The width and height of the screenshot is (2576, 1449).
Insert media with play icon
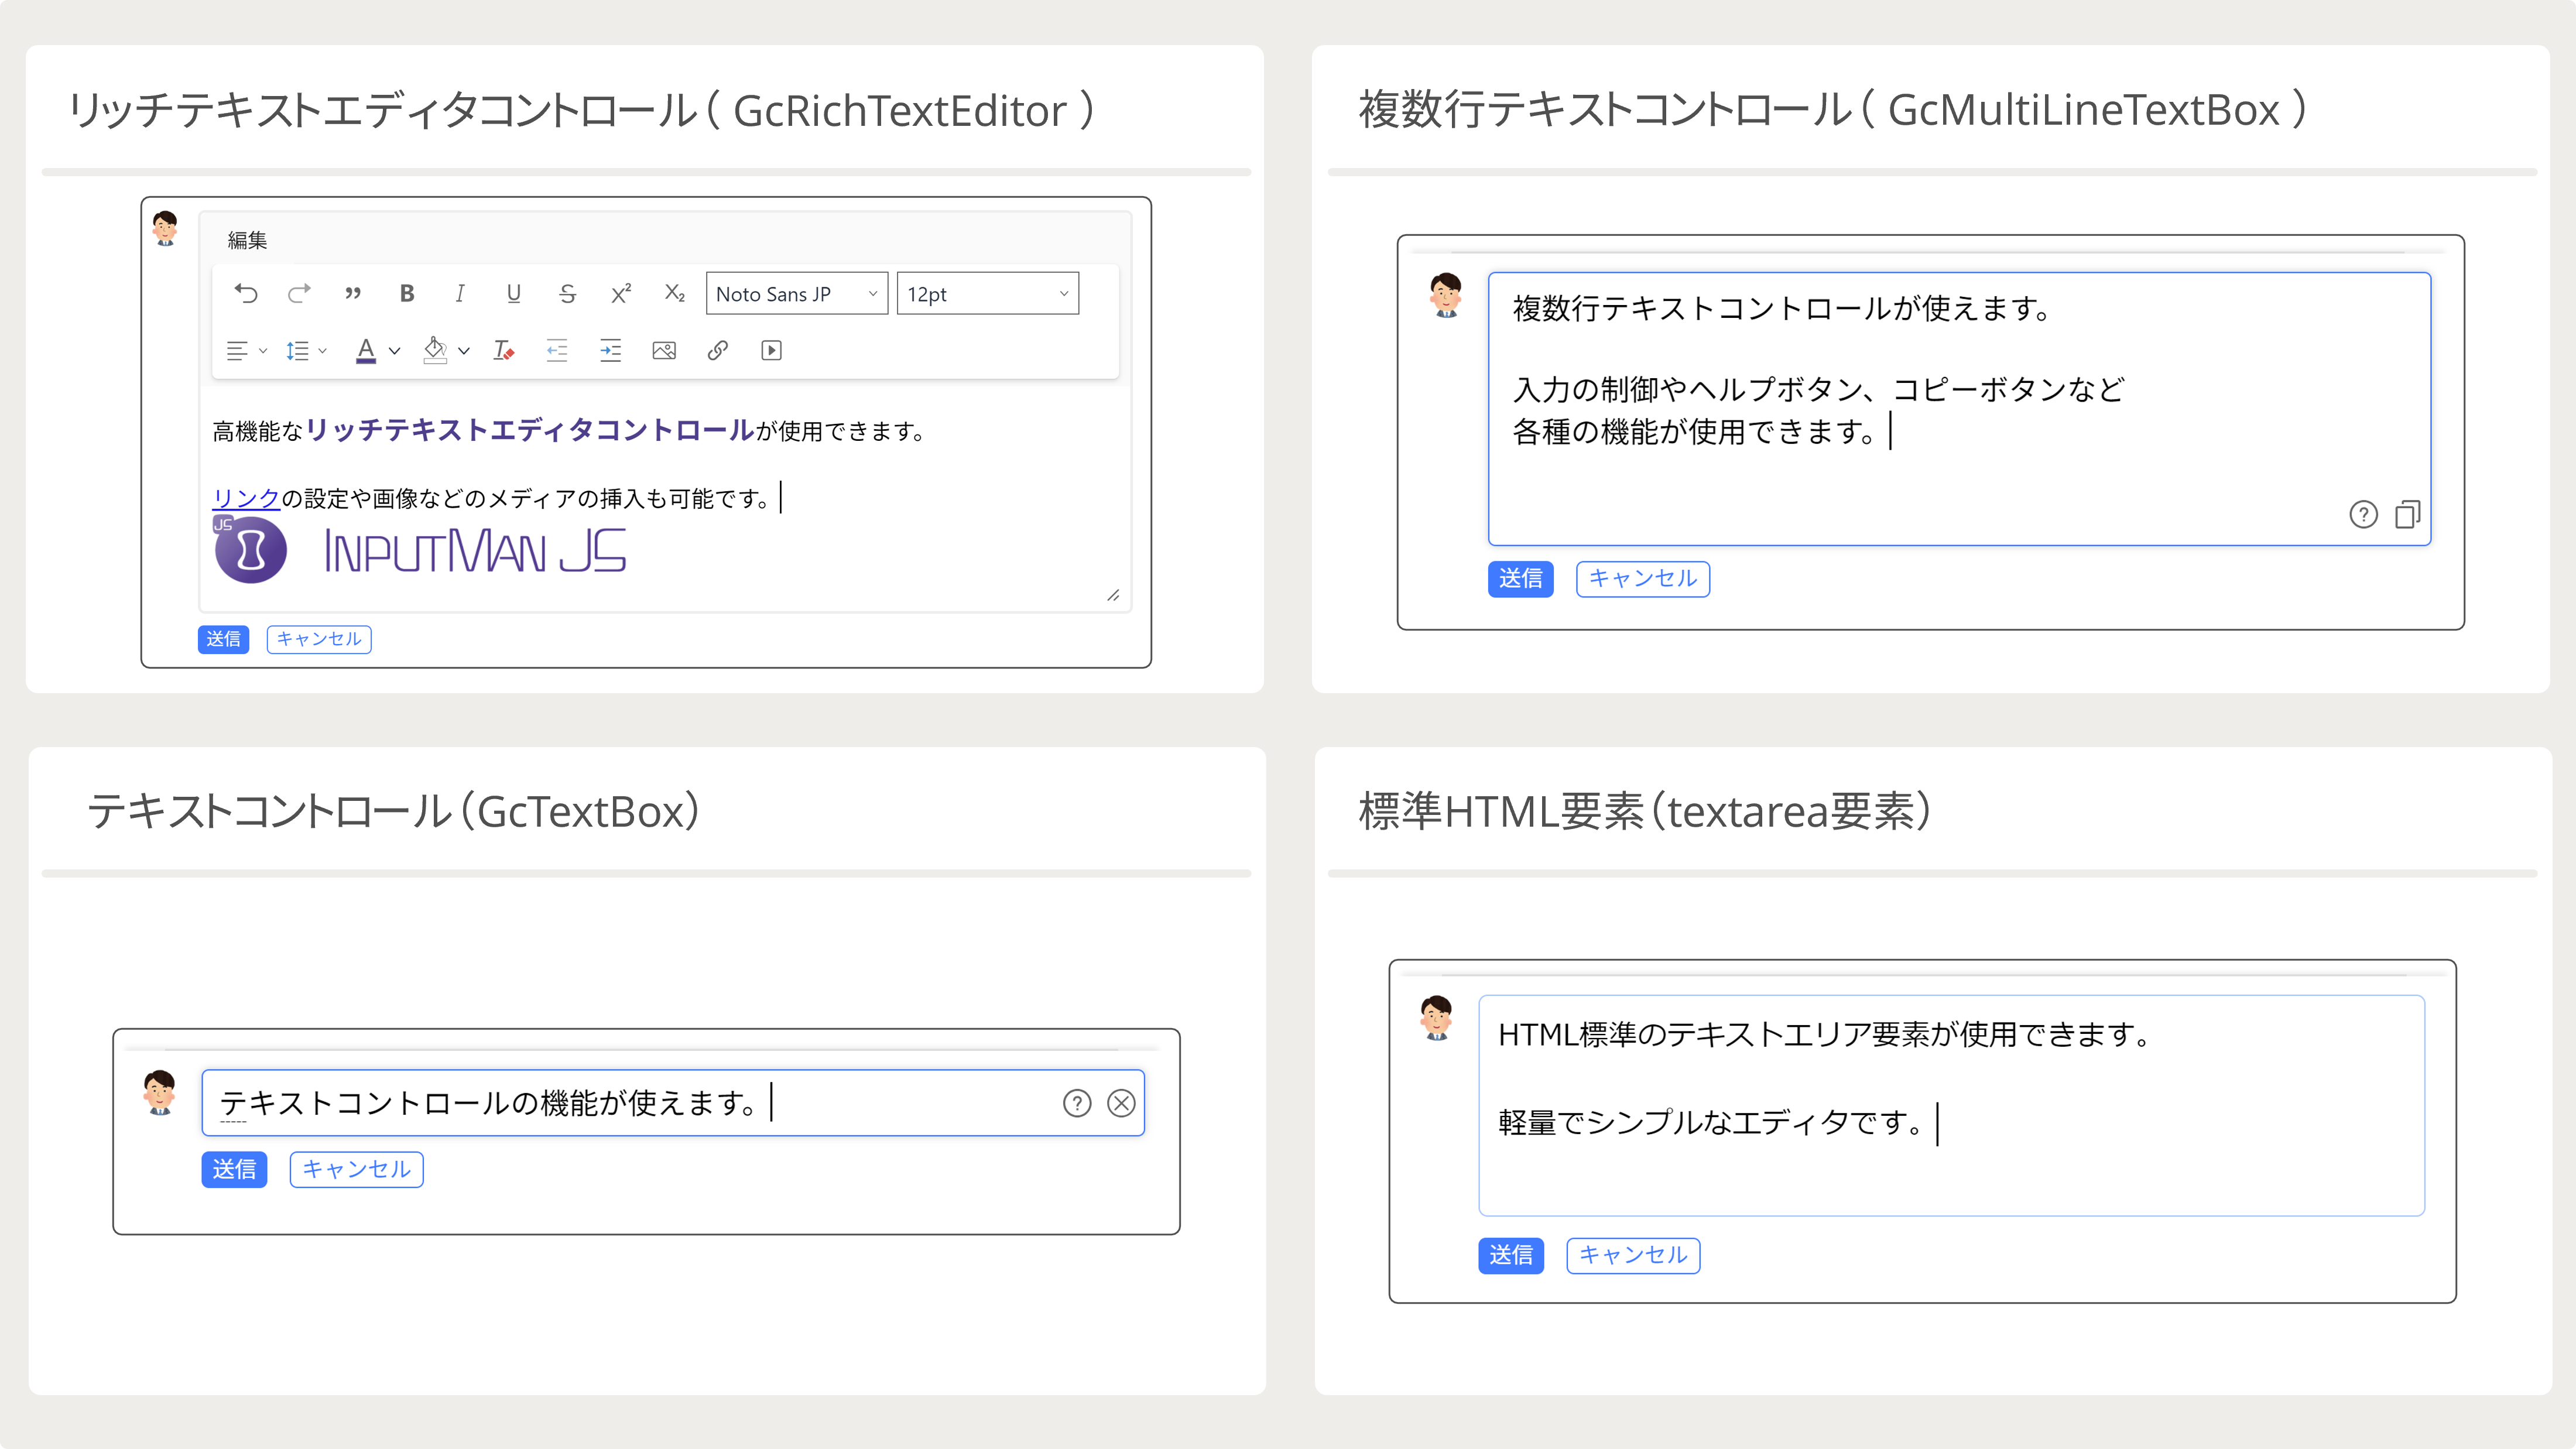[771, 350]
